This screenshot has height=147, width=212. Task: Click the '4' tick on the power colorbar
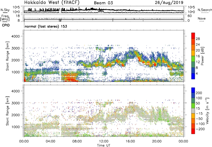(x=197, y=73)
